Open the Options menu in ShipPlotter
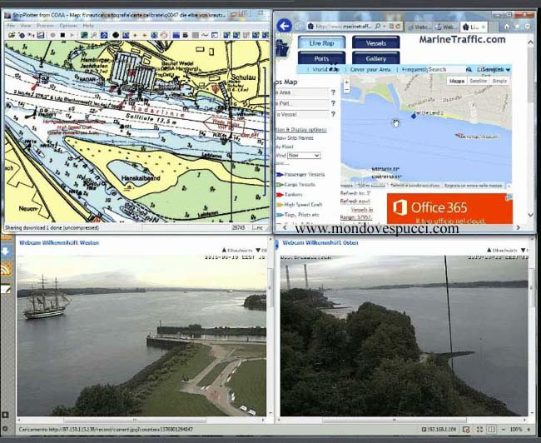 coord(68,26)
